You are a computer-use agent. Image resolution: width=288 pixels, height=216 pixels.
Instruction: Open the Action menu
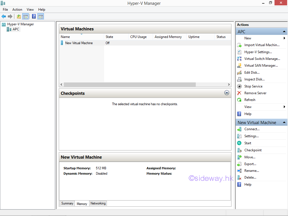(x=17, y=10)
